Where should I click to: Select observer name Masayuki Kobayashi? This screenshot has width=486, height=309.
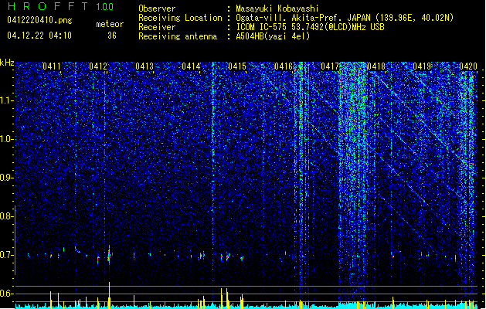click(277, 8)
